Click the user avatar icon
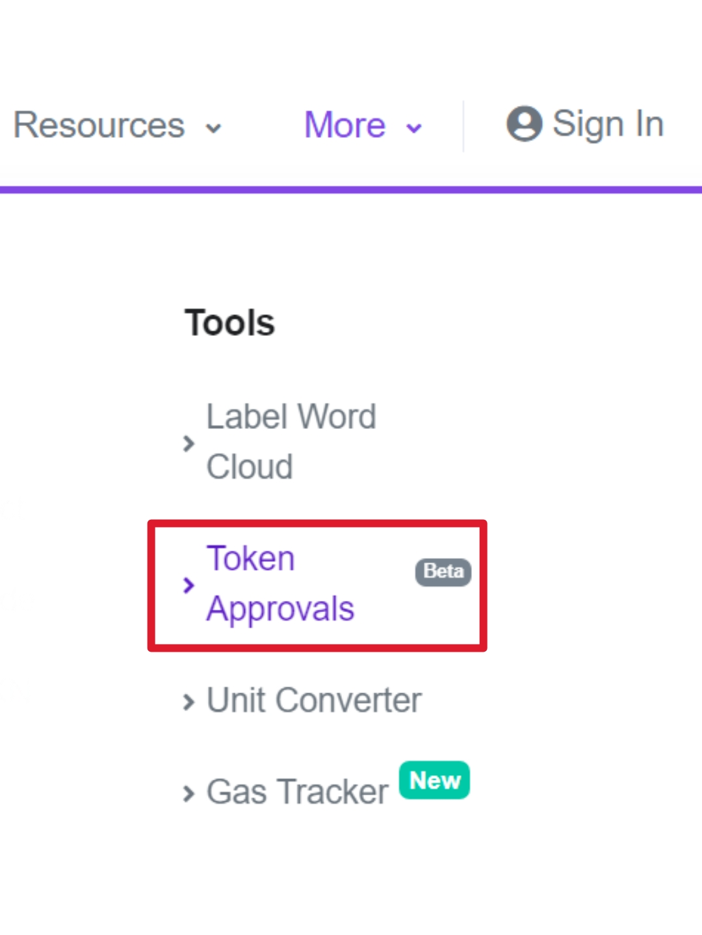 (x=524, y=123)
